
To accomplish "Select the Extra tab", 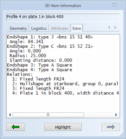I will pyautogui.click(x=76, y=28).
